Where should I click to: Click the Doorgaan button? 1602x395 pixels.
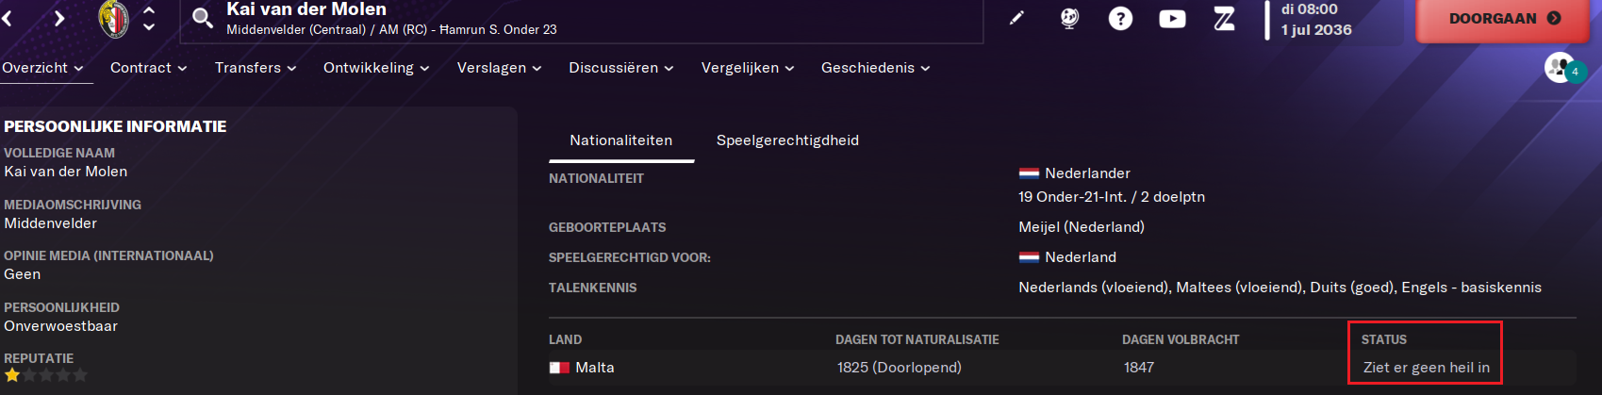(x=1503, y=19)
